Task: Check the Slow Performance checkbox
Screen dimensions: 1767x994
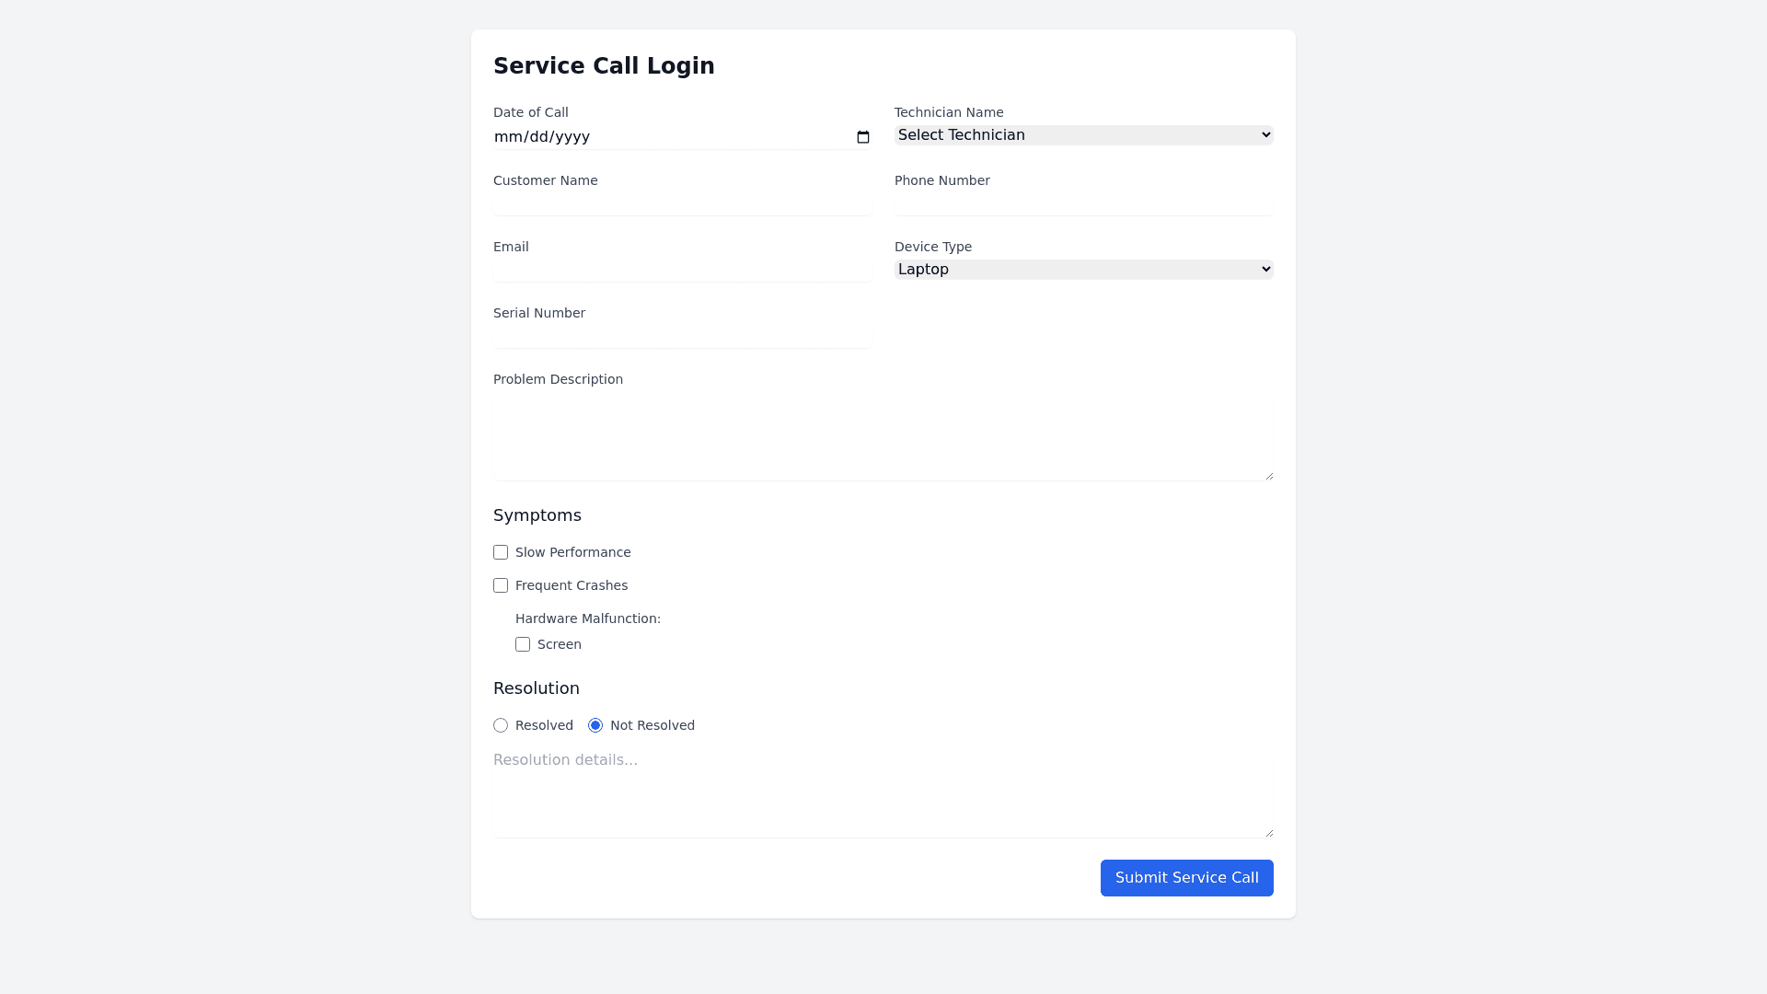Action: click(x=501, y=552)
